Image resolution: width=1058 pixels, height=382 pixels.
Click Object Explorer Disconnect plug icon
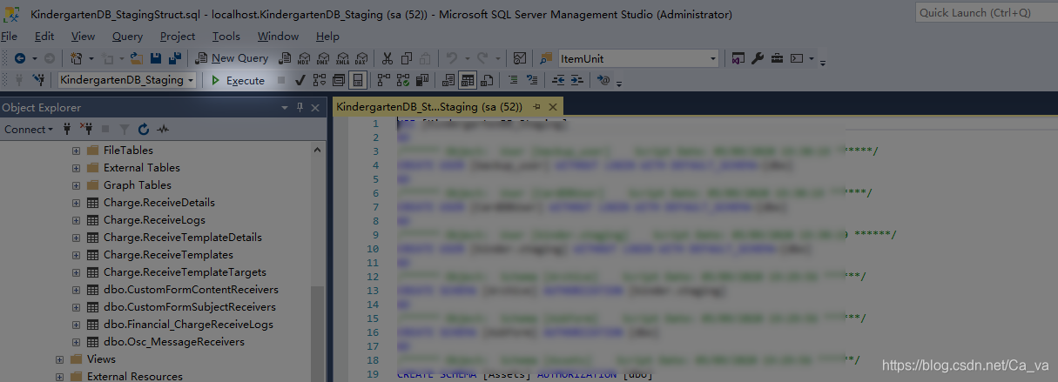(x=86, y=129)
